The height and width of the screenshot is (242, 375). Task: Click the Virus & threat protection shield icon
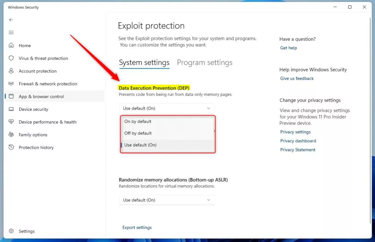click(x=11, y=58)
